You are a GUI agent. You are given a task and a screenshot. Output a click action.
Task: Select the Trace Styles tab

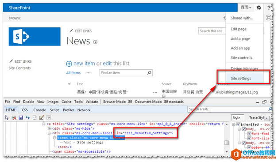pos(256,117)
